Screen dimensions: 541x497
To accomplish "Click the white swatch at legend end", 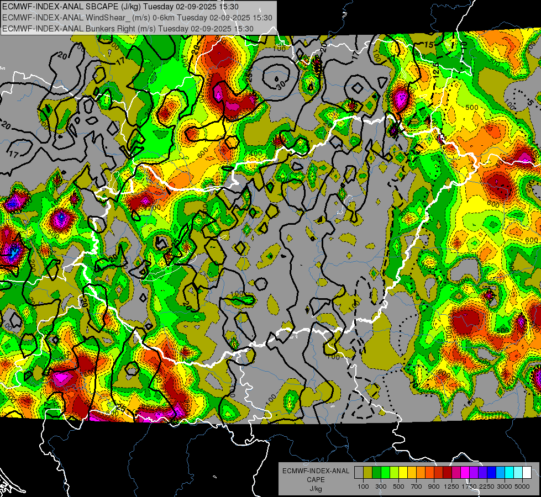I will (x=527, y=472).
